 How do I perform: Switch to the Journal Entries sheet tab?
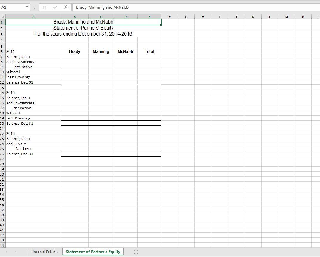45,252
